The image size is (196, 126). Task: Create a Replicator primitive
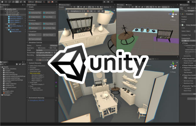click(35, 28)
